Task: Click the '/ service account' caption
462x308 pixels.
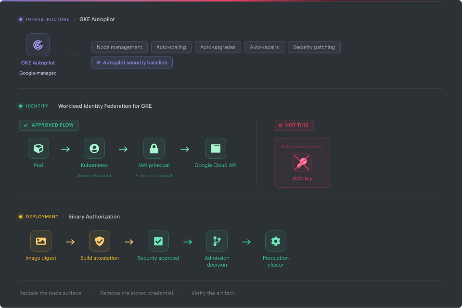Action: click(154, 176)
